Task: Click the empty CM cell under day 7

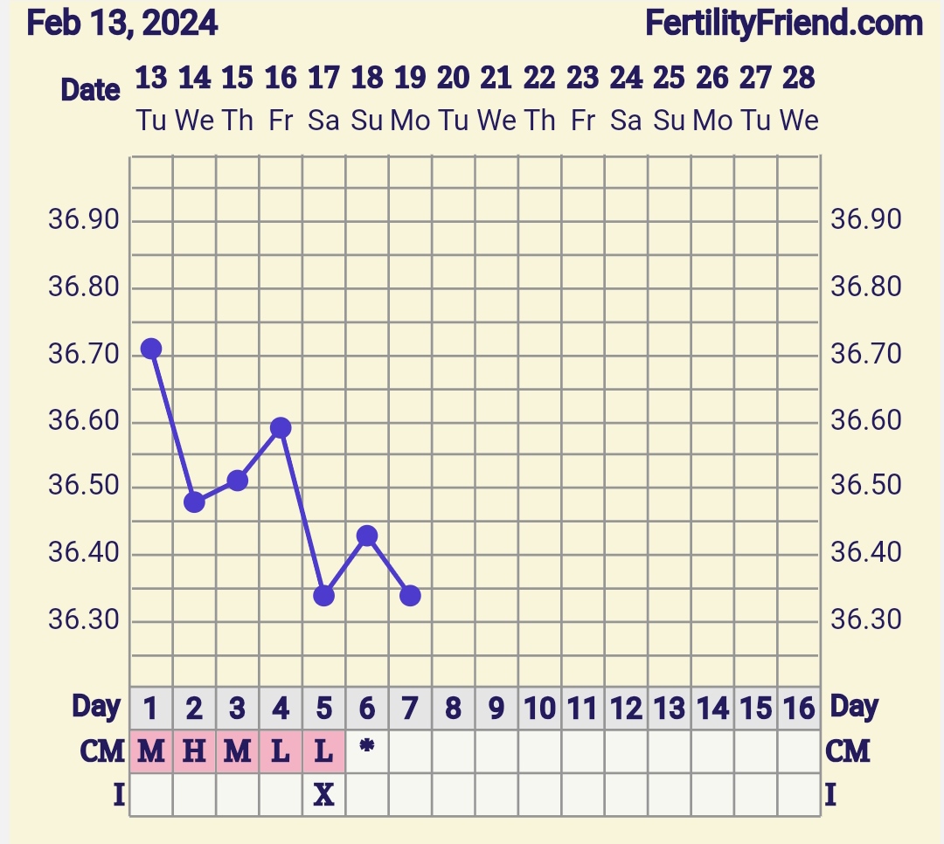Action: pos(410,751)
